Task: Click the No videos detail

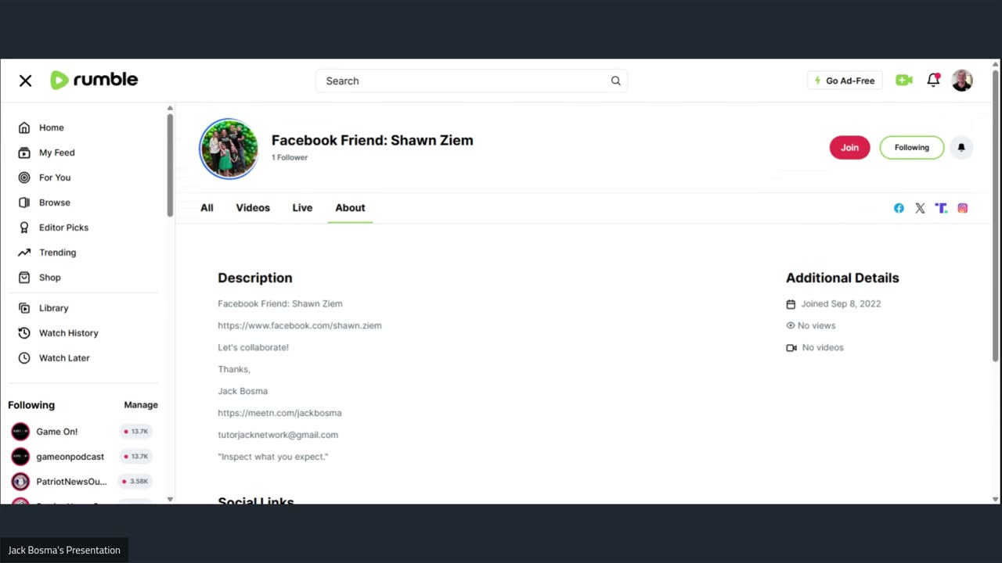Action: 815,347
